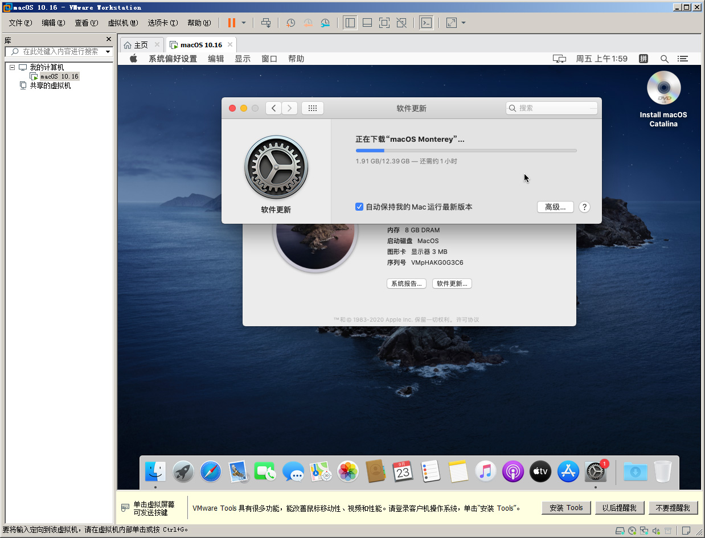
Task: Go forward in the 软件更新 window
Action: point(290,108)
